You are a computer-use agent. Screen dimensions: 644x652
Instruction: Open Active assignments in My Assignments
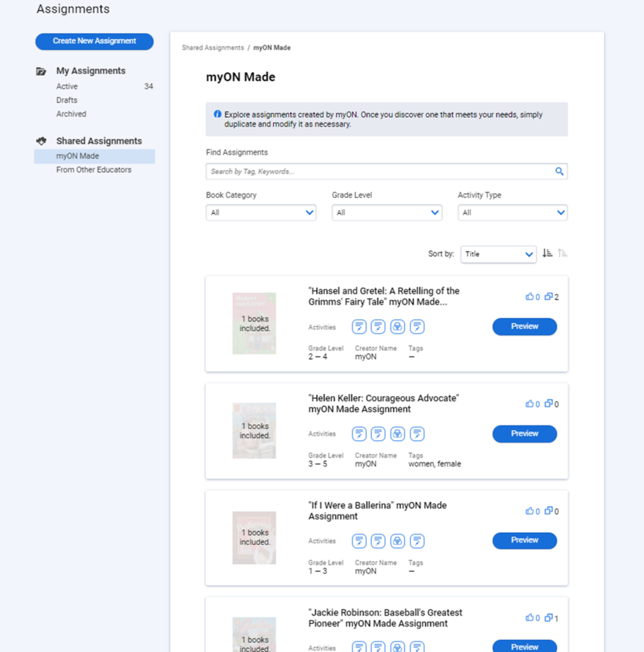click(67, 87)
